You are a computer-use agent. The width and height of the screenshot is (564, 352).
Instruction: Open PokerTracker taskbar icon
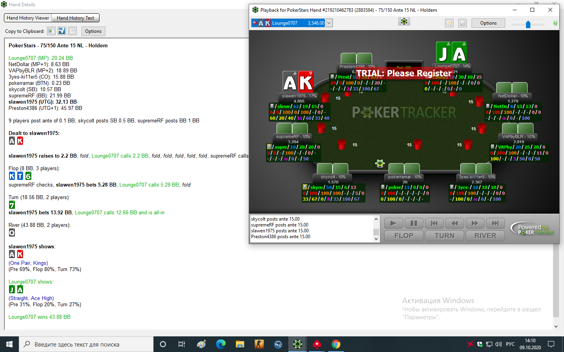click(298, 344)
